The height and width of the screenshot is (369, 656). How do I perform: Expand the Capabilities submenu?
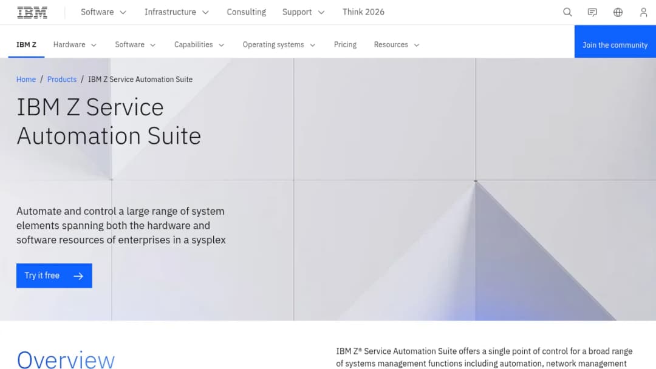[x=199, y=45]
